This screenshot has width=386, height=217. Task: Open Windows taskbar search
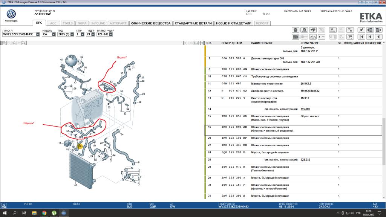click(x=15, y=213)
